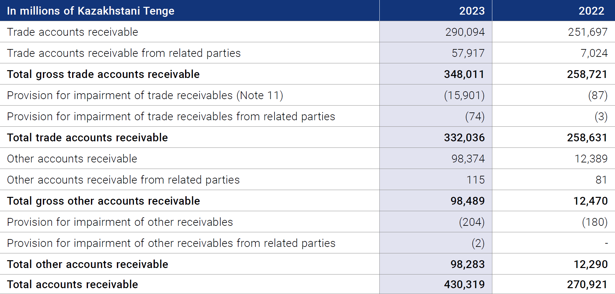Click the Provision for impairment (Note 11) row
The image size is (615, 294).
(307, 95)
